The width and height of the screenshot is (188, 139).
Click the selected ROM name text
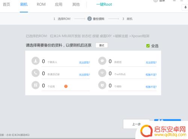(100, 36)
